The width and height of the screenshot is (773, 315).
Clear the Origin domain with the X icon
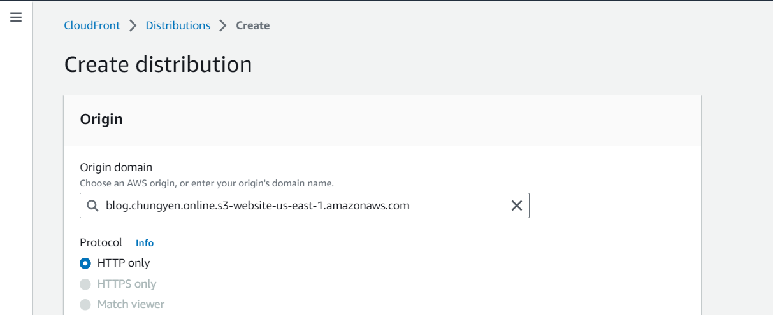coord(517,206)
